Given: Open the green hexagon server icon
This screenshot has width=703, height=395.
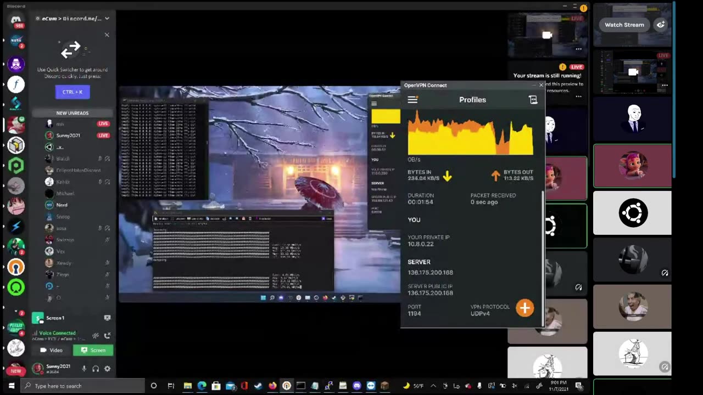Looking at the screenshot, I should click(16, 165).
